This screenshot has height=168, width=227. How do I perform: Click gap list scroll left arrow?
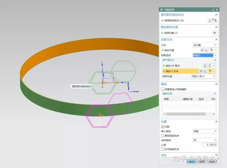(x=165, y=114)
